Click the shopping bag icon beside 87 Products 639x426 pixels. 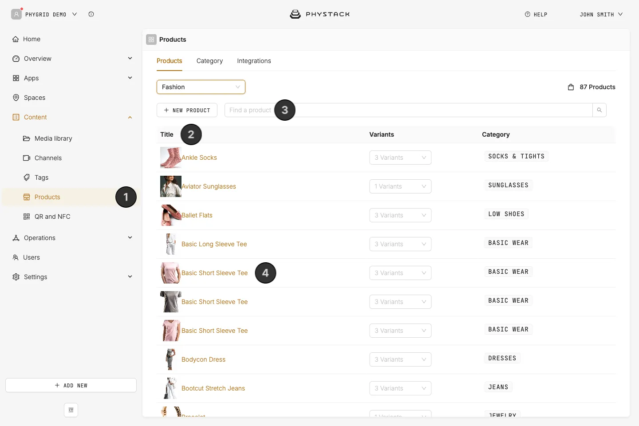point(571,87)
